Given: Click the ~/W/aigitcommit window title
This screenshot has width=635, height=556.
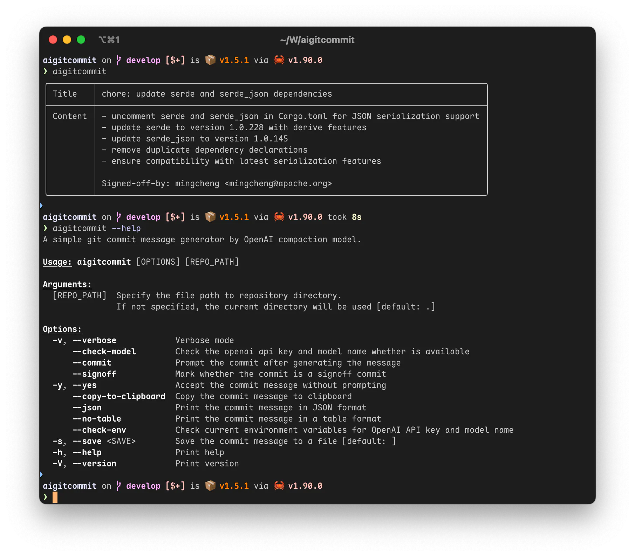Looking at the screenshot, I should coord(317,40).
